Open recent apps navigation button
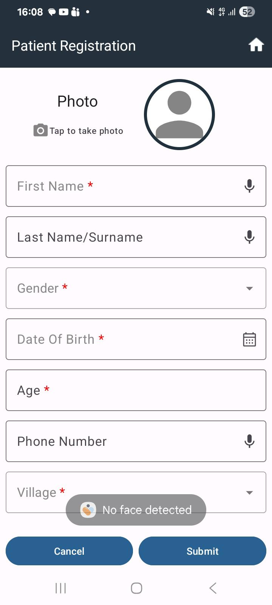This screenshot has height=605, width=272. 60,588
